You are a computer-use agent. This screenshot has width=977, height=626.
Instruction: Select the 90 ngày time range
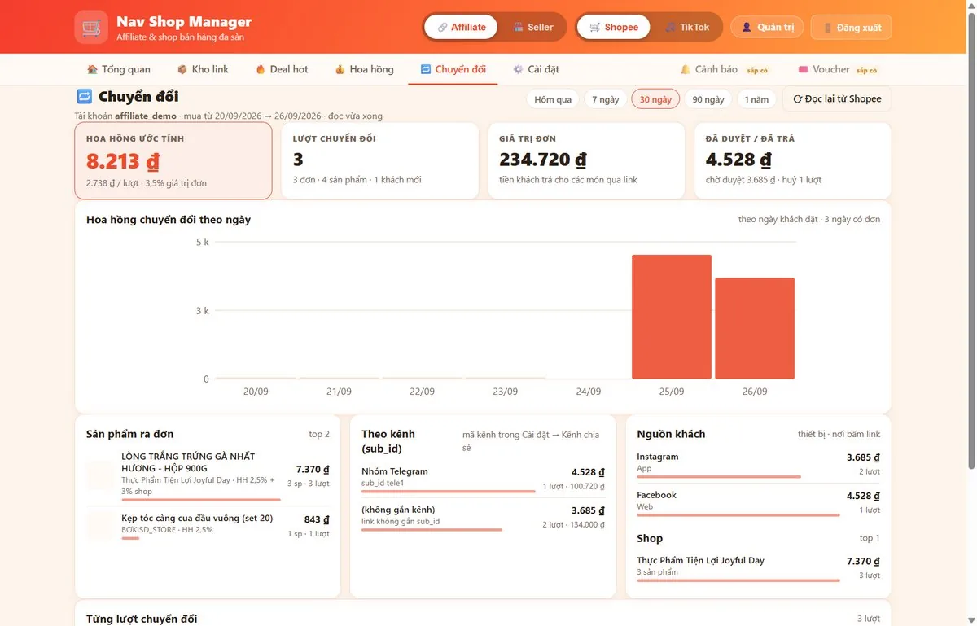pyautogui.click(x=708, y=99)
